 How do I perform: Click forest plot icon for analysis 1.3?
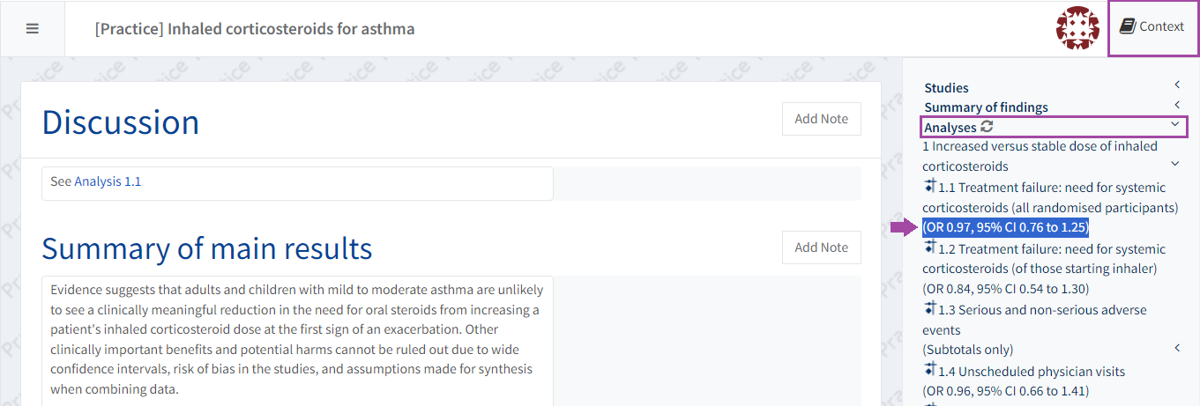929,309
